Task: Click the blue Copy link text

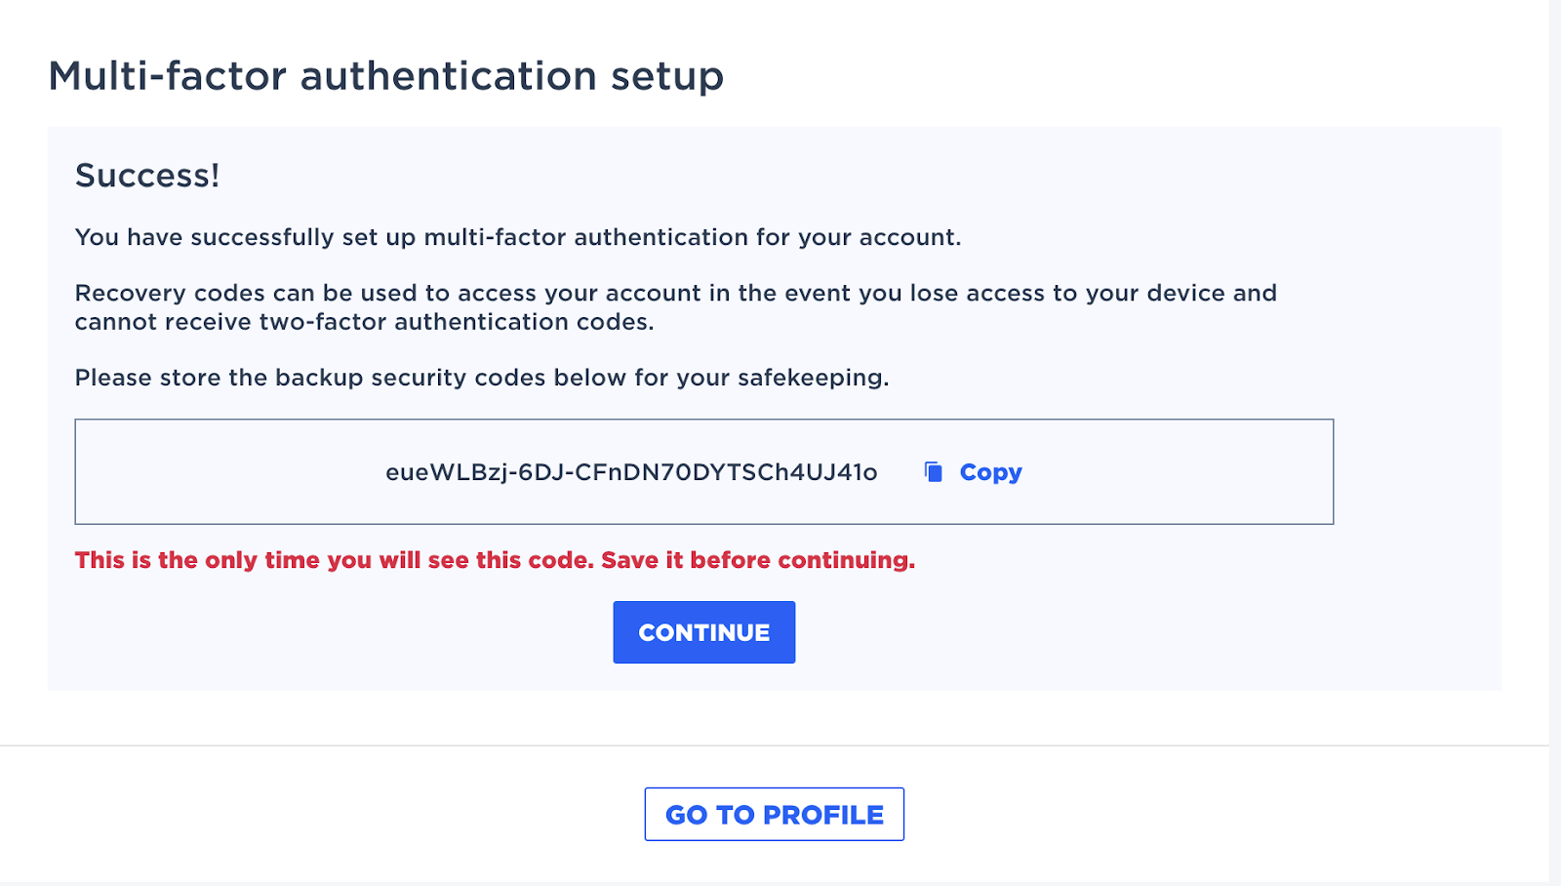Action: point(990,472)
